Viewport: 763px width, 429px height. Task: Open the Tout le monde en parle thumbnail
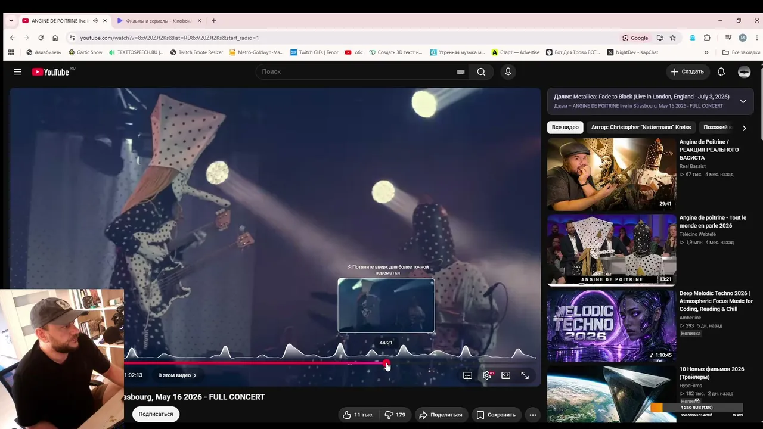pyautogui.click(x=612, y=250)
